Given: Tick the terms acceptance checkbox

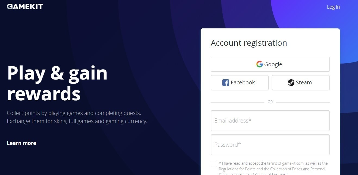Looking at the screenshot, I should pos(214,164).
